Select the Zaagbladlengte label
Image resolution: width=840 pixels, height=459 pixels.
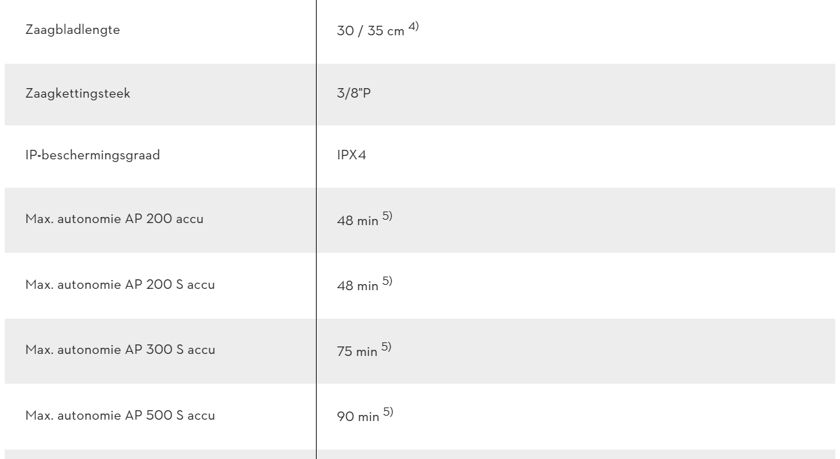point(73,31)
